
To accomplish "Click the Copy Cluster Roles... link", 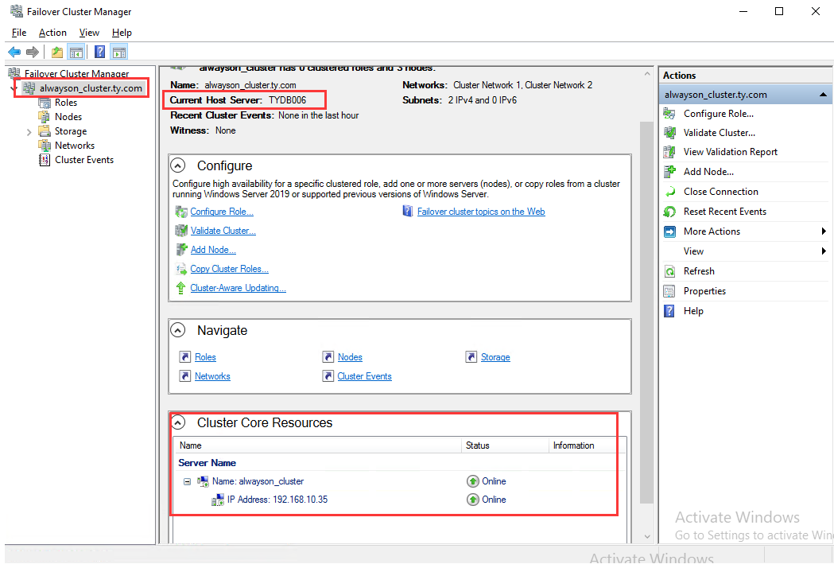I will [x=229, y=269].
